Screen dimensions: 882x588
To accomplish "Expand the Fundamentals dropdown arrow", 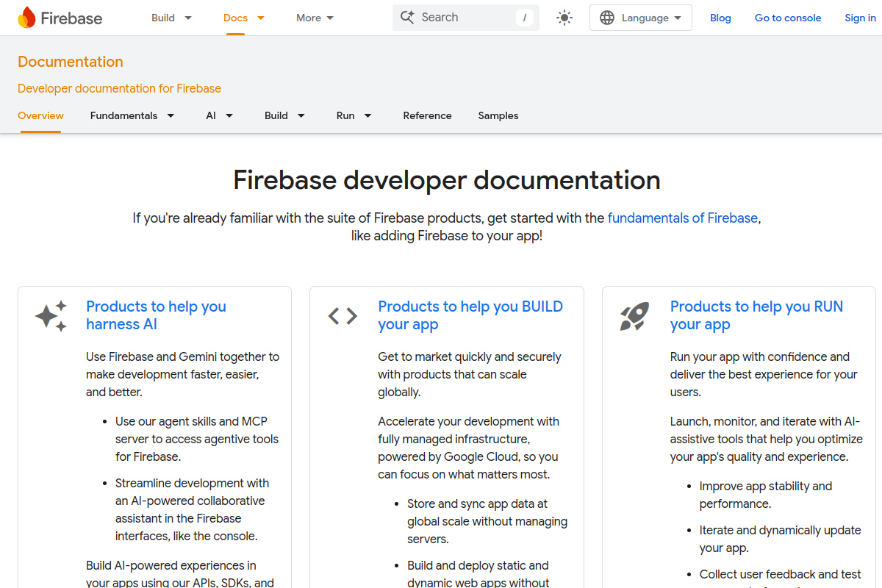I will coord(171,115).
